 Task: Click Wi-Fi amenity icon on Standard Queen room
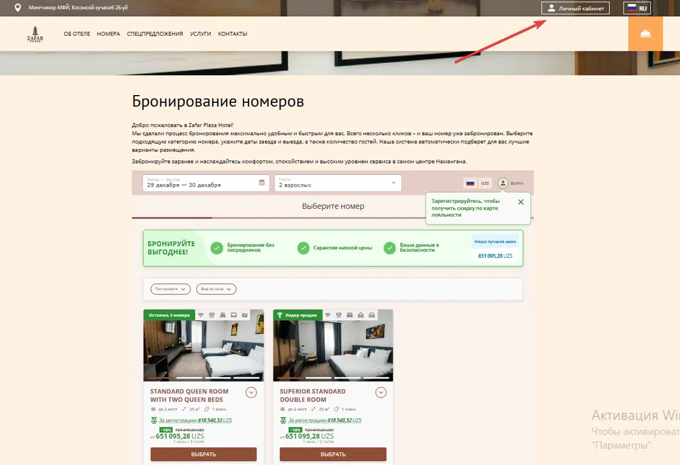[201, 315]
